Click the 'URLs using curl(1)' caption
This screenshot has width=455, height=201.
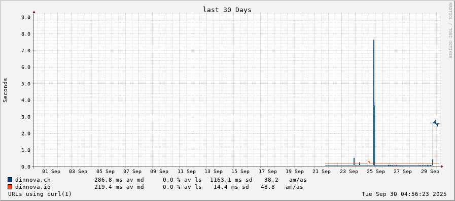40,194
